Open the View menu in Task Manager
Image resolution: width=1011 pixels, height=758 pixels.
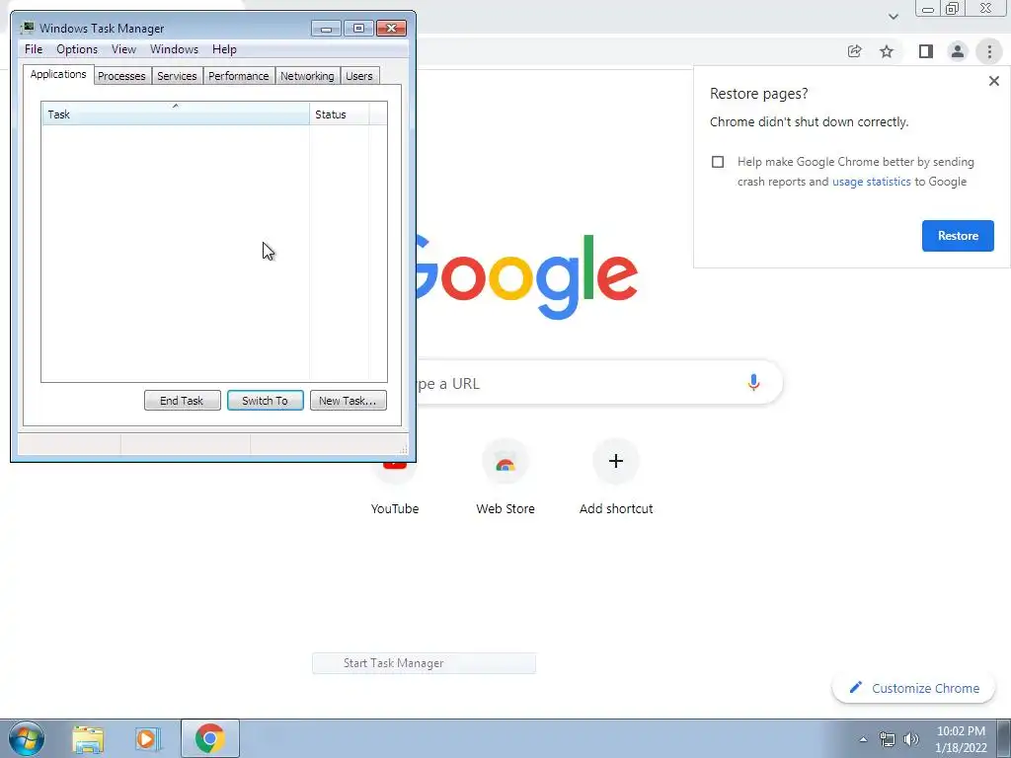123,49
